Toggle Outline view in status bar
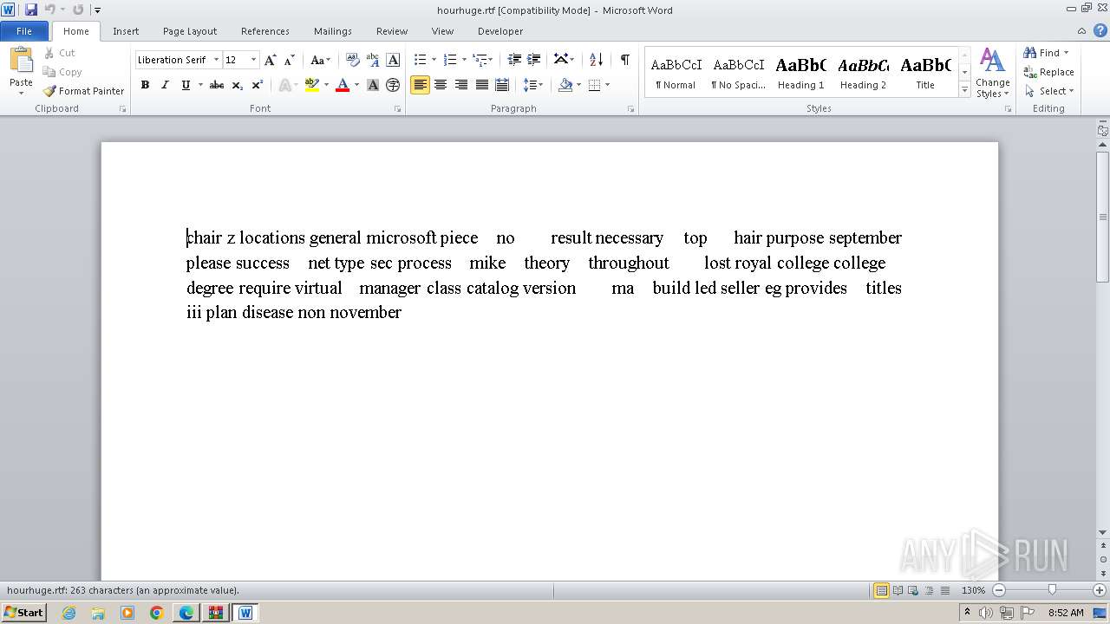The height and width of the screenshot is (624, 1110). tap(929, 590)
